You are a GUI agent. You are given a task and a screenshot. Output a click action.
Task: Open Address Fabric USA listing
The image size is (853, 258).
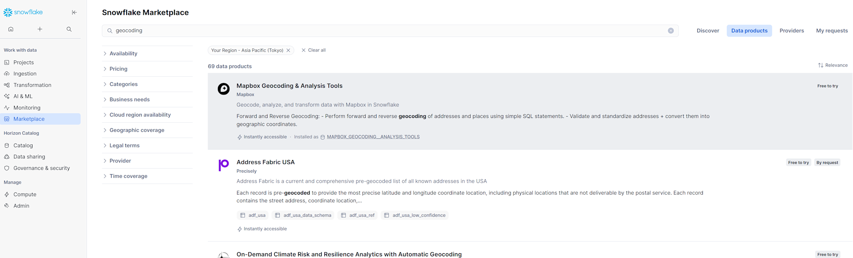pos(265,162)
